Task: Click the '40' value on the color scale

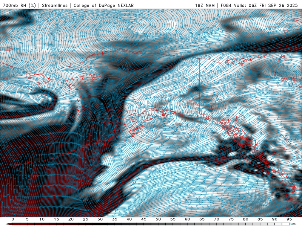Action: [x=129, y=219]
